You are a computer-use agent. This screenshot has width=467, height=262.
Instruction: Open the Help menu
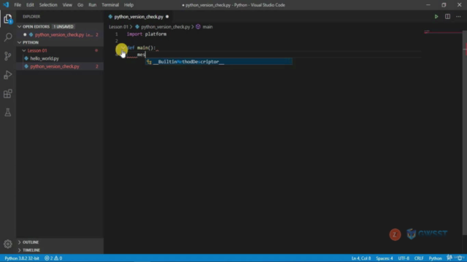pyautogui.click(x=128, y=5)
